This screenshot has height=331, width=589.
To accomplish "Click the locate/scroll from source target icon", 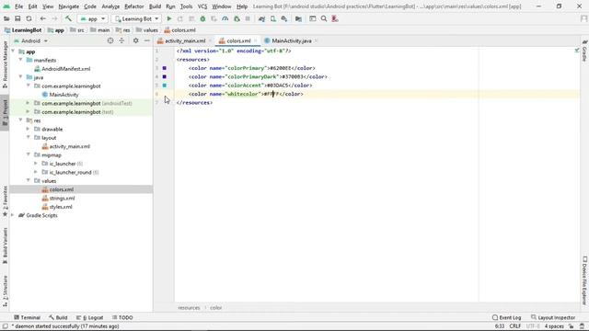I will tap(110, 40).
